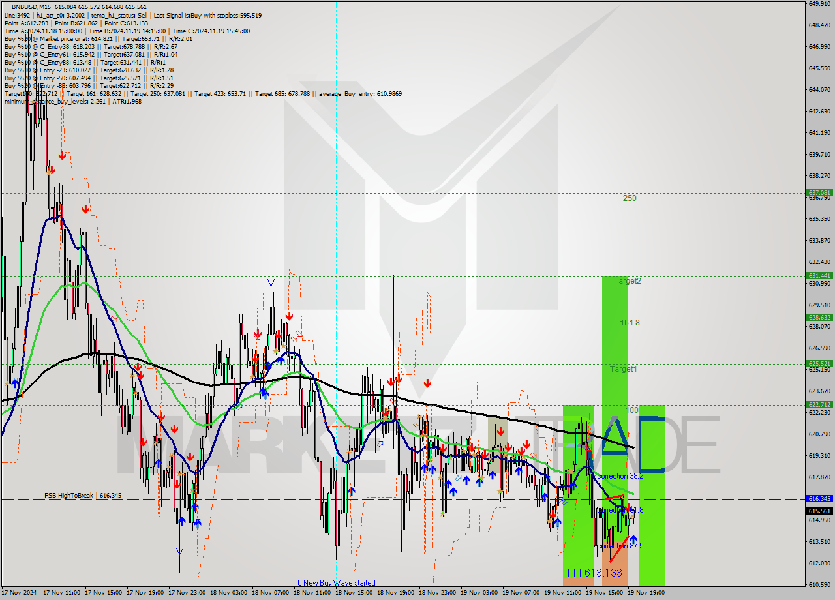Viewport: 835px width, 600px height.
Task: Click current price 615.561 tag
Action: 819,511
